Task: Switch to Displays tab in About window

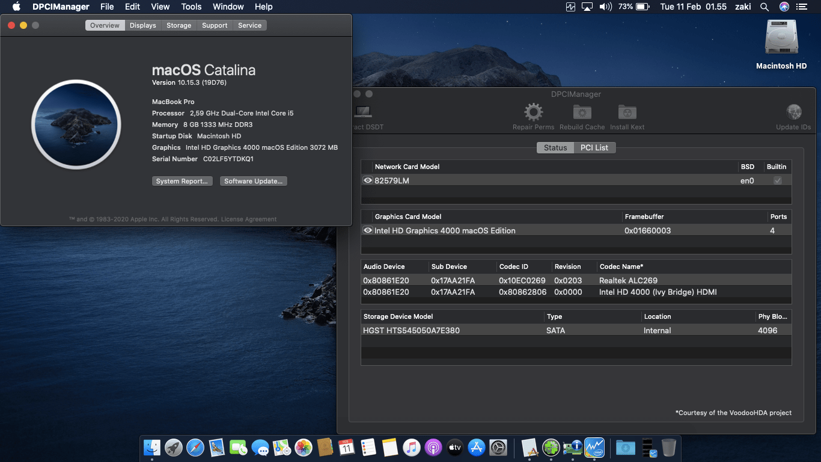Action: click(143, 25)
